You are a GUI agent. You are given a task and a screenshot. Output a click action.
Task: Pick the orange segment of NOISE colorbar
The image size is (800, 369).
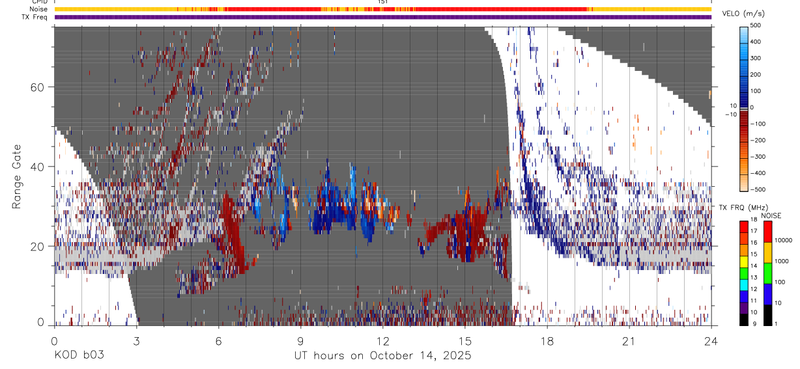tap(767, 252)
